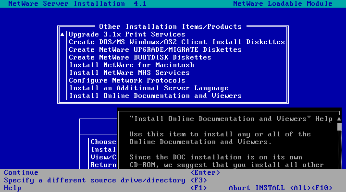This screenshot has height=192, width=346.
Task: Click the Specify a different source drive/directory <F3> hint
Action: coord(105,180)
